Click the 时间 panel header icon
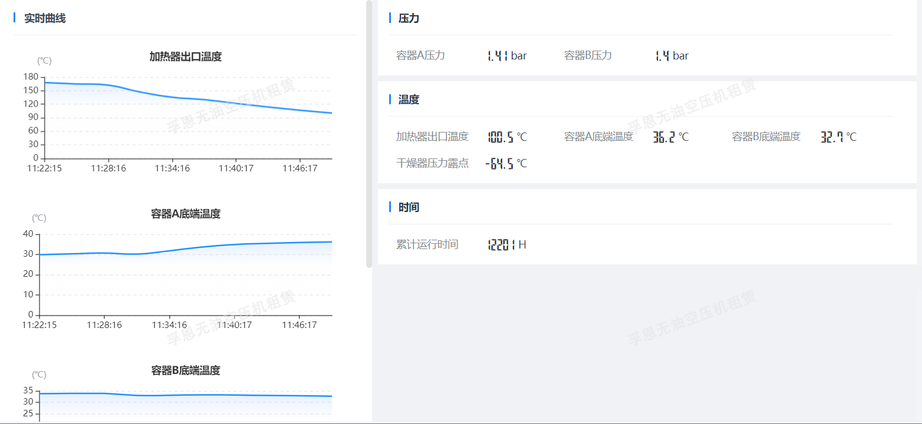 [x=390, y=207]
